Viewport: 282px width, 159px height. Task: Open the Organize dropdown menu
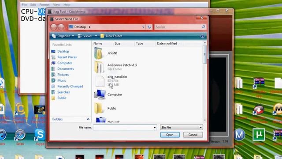coord(63,36)
